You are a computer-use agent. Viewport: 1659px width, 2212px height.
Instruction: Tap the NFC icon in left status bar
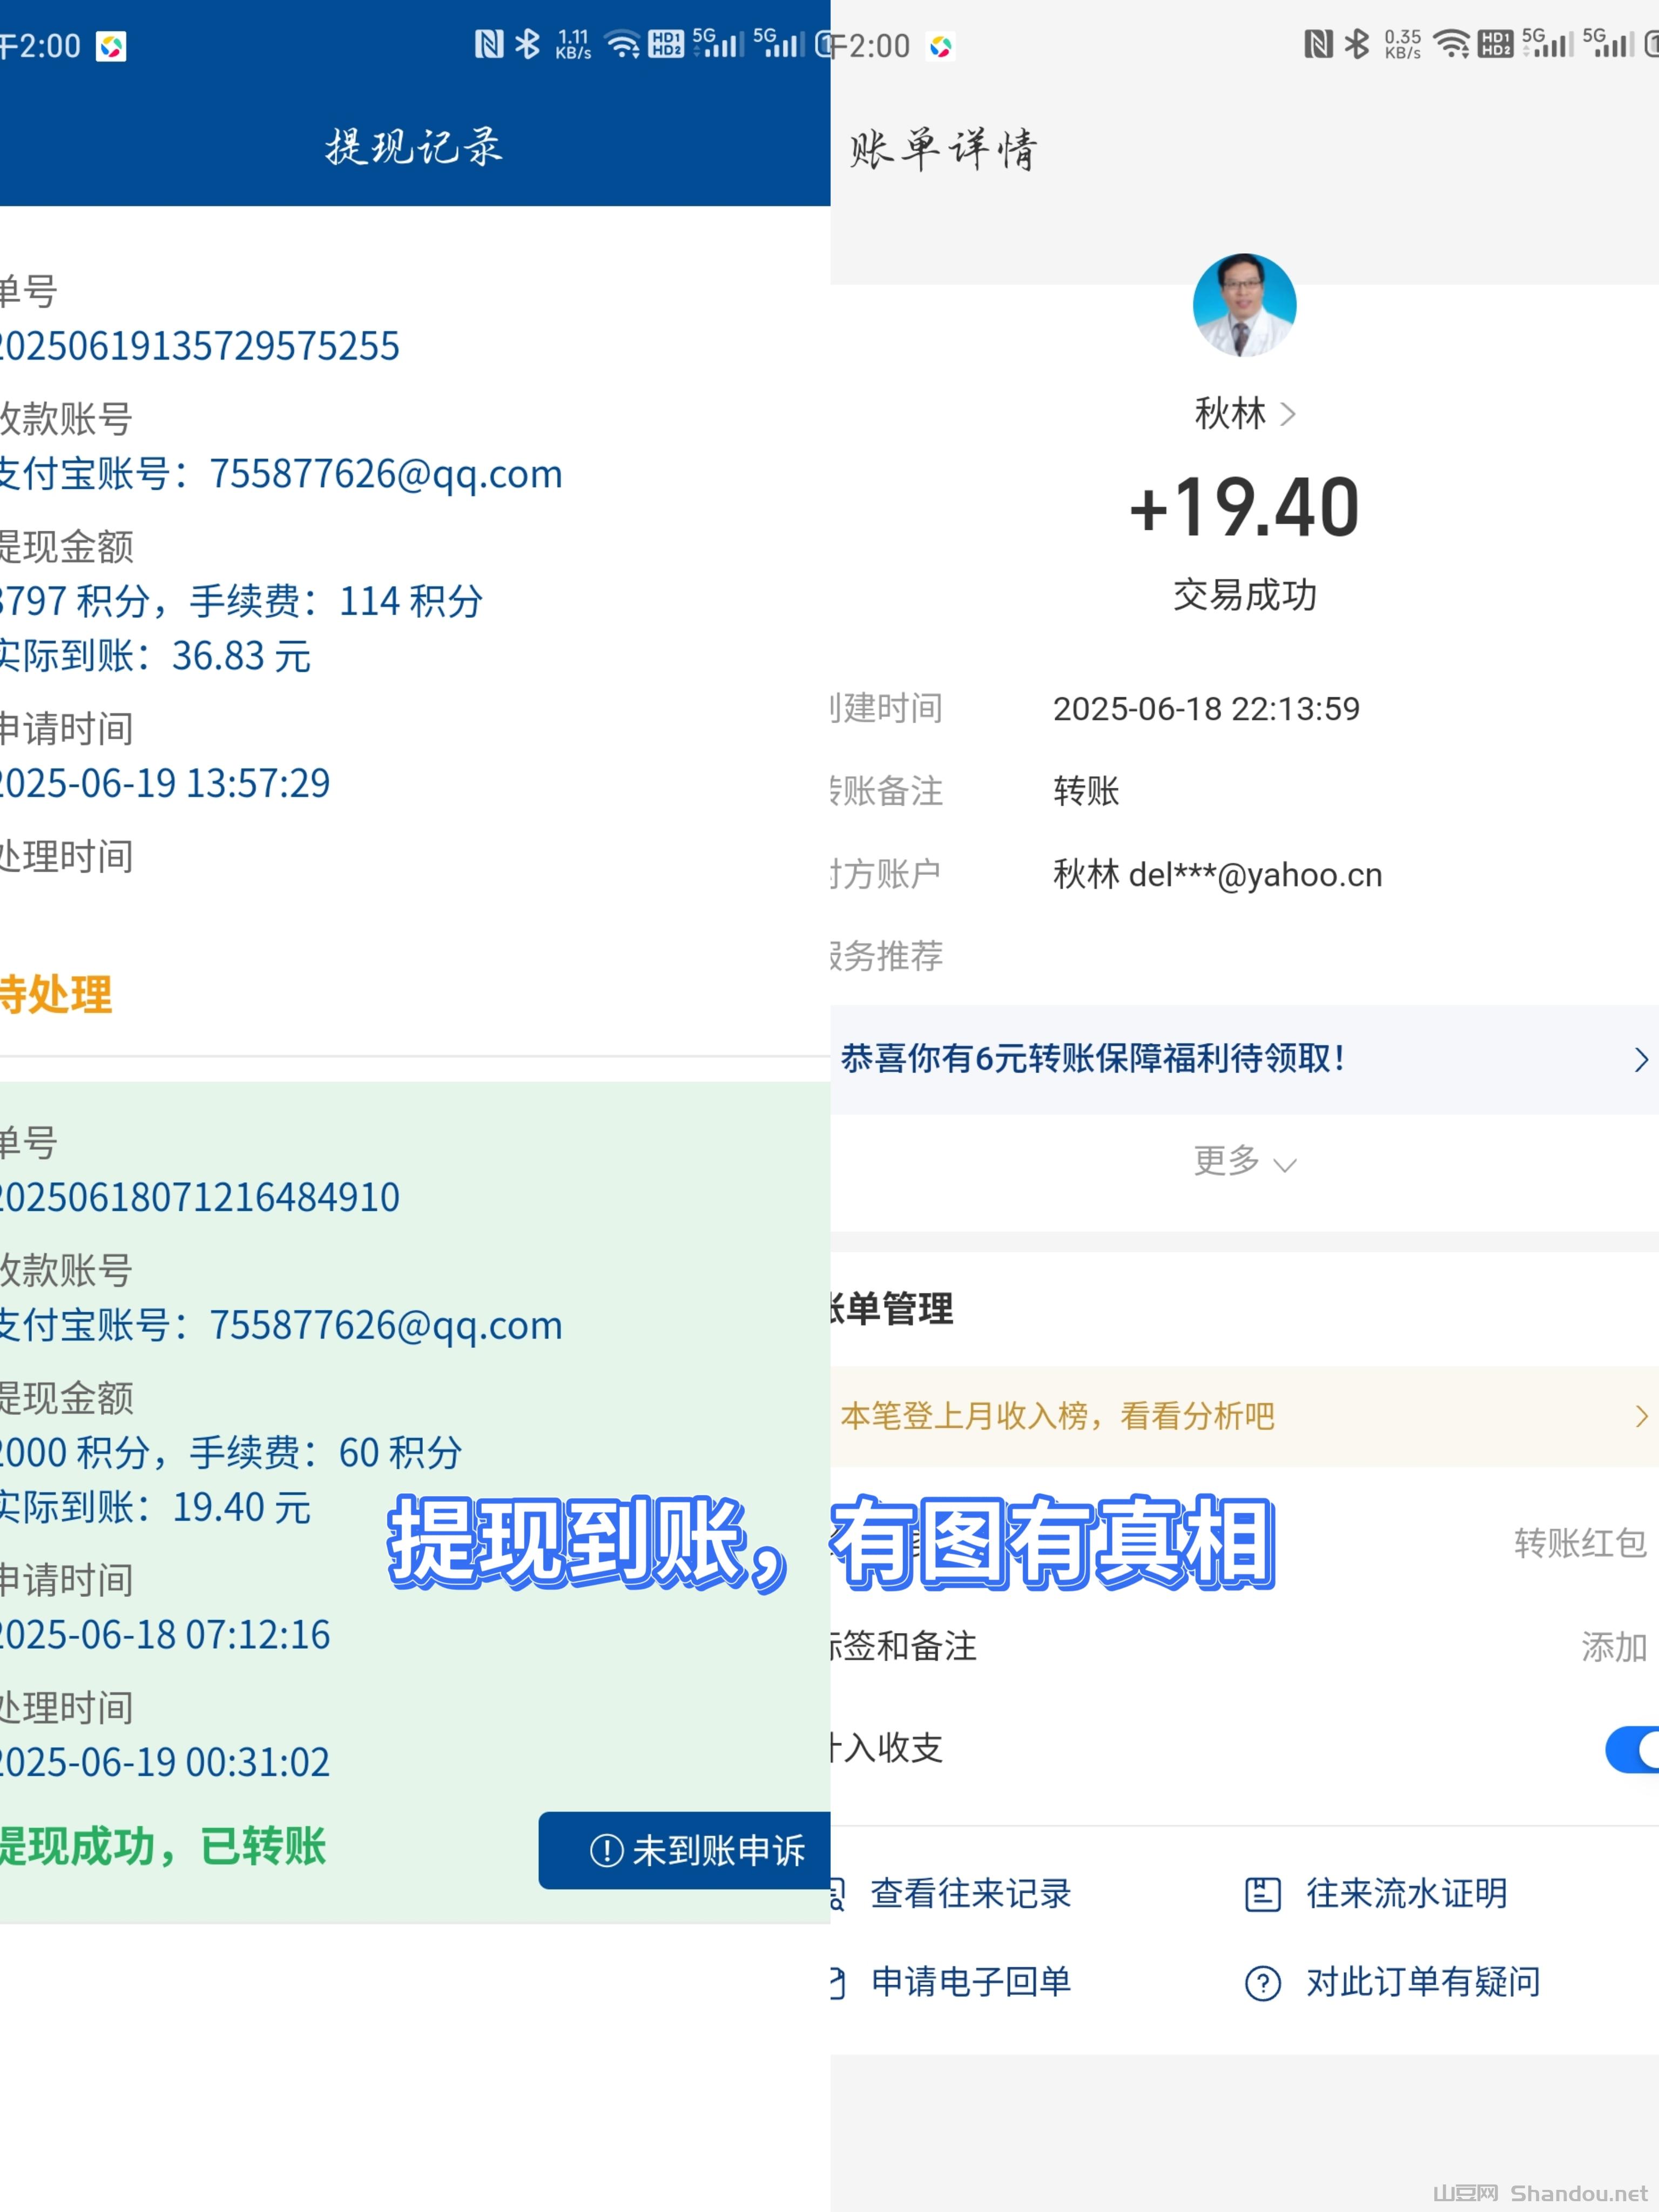pos(489,44)
